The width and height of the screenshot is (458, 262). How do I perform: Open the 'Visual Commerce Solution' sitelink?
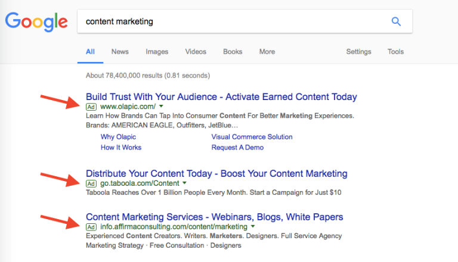(x=252, y=136)
